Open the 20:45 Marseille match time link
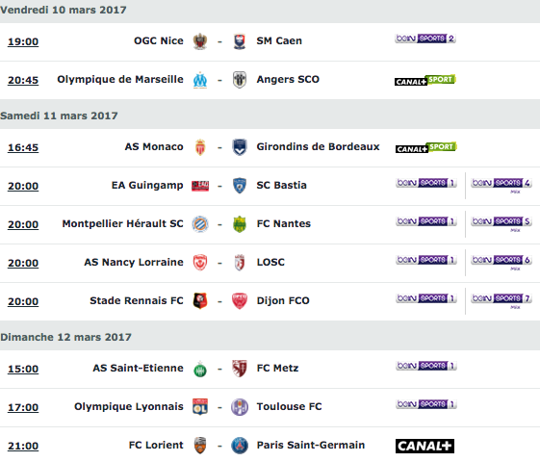 tap(23, 80)
